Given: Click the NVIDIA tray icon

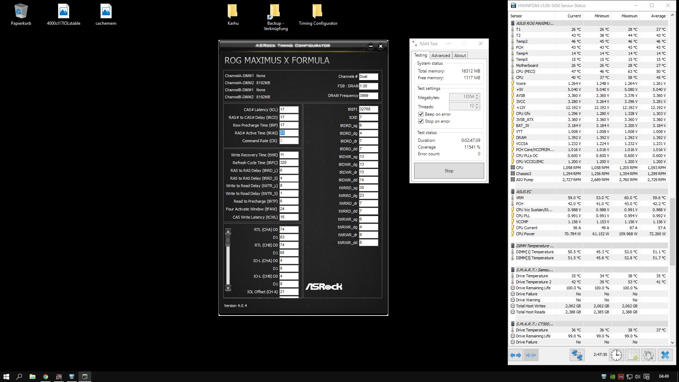Looking at the screenshot, I should tap(612, 377).
